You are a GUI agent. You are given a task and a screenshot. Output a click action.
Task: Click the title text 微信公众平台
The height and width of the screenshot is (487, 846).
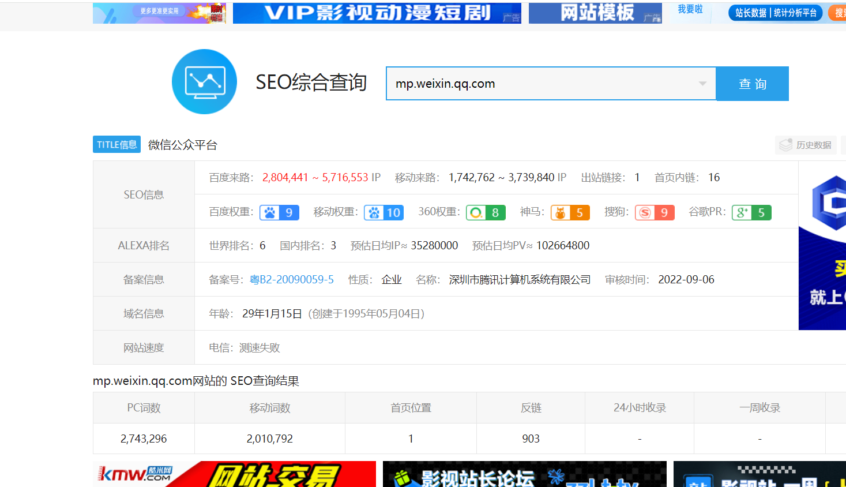(x=183, y=145)
